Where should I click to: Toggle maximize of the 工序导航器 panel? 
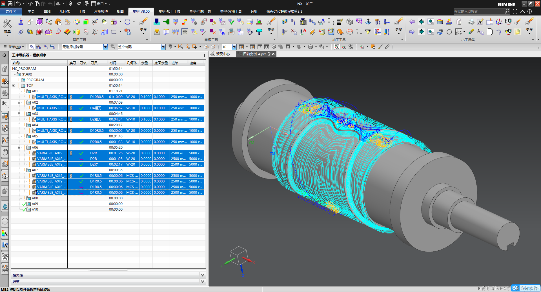202,55
